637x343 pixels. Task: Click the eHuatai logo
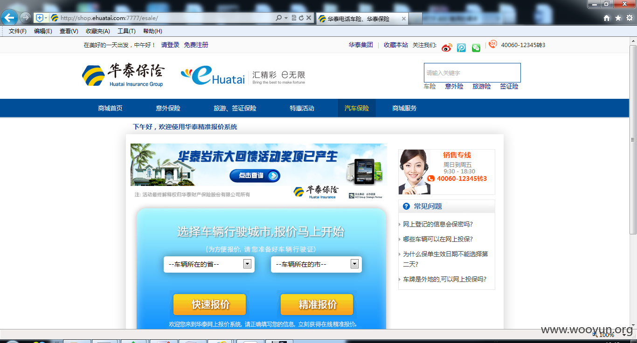click(x=213, y=75)
